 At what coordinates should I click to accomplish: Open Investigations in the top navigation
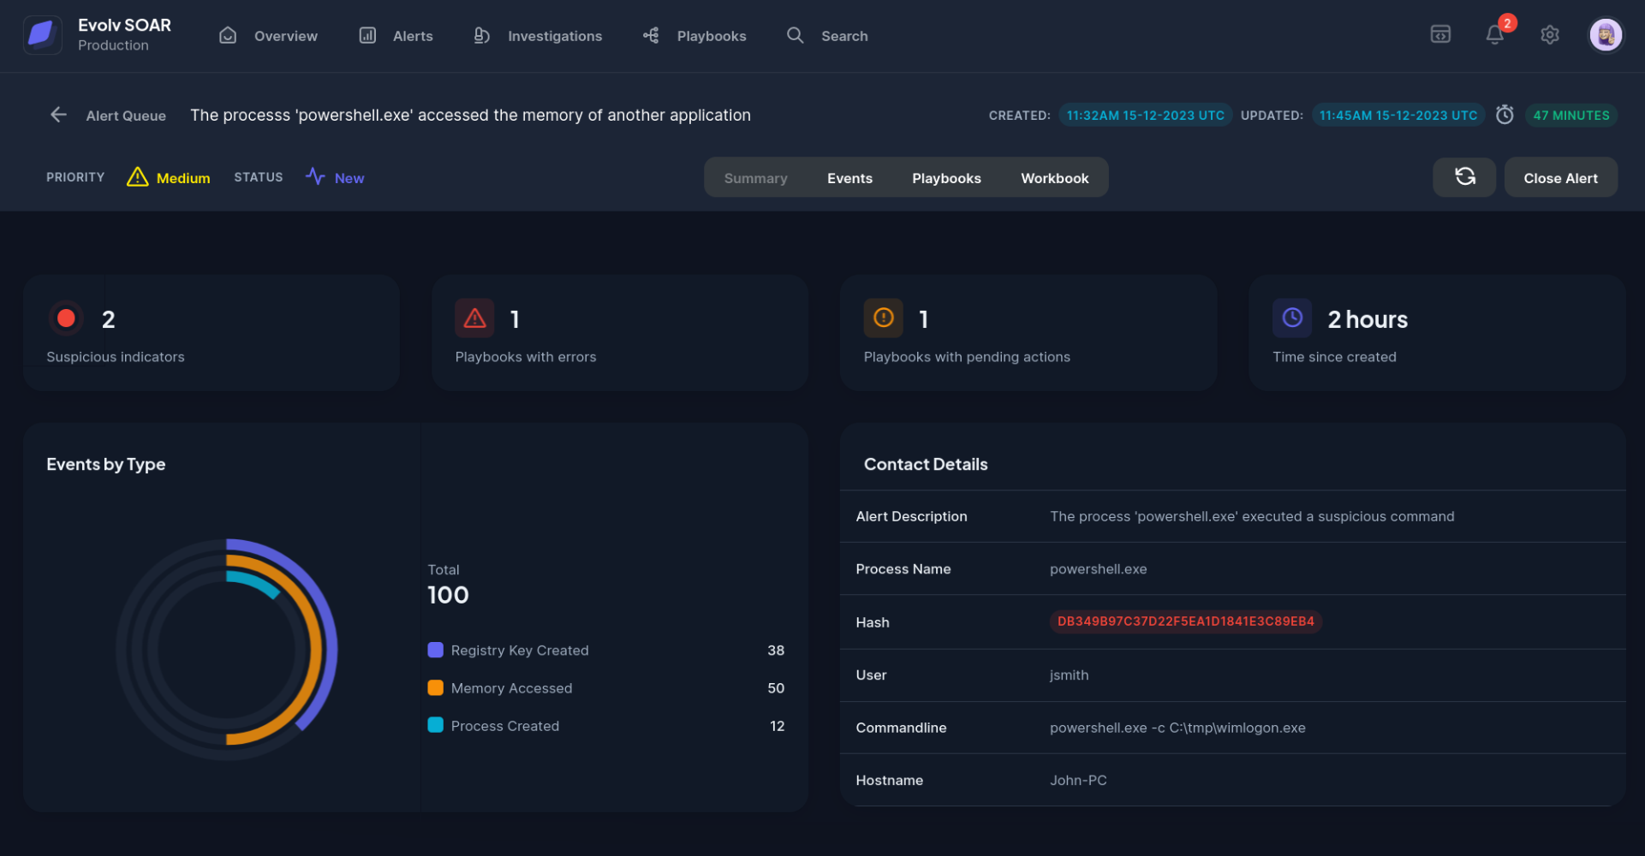(539, 36)
